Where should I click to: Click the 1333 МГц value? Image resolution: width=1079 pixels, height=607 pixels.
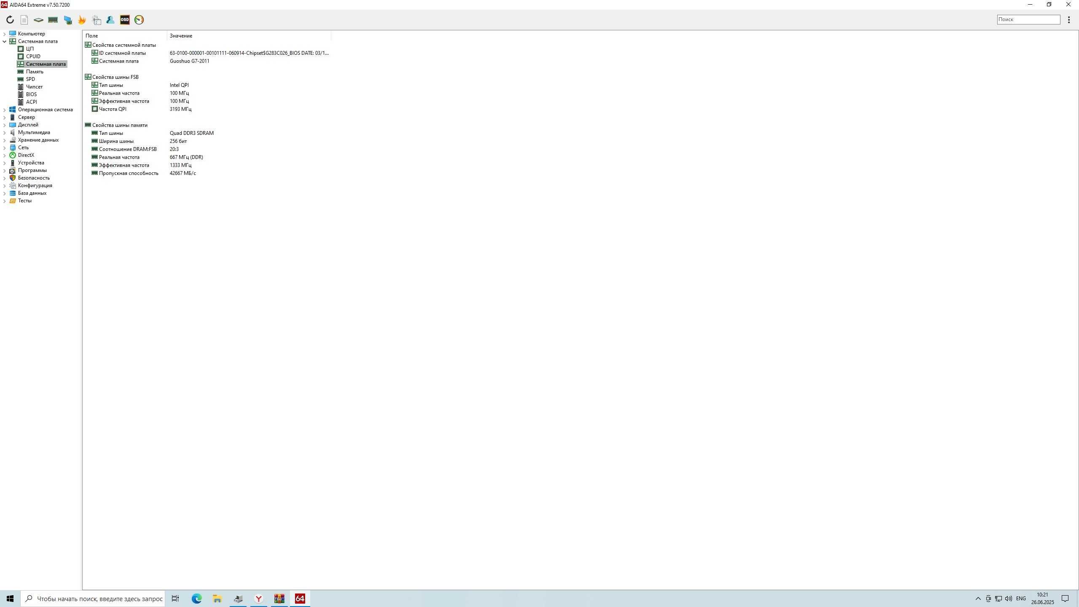[180, 165]
